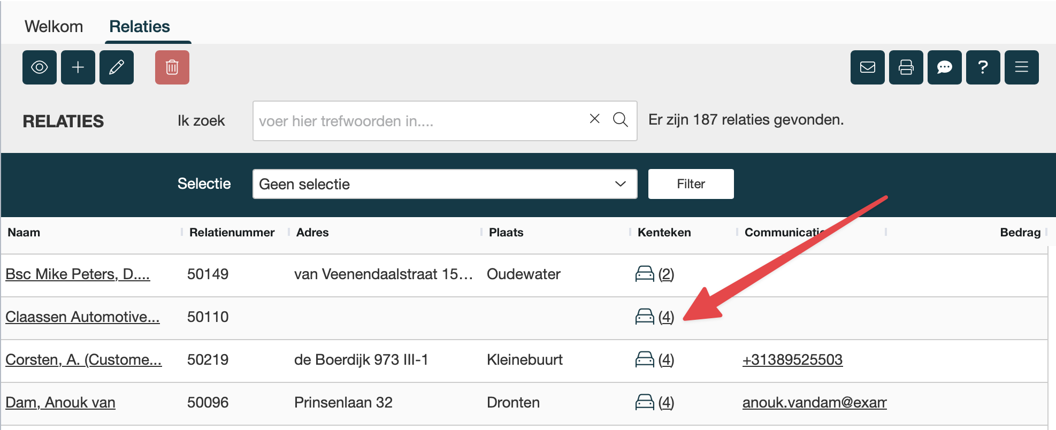Screen dimensions: 1056x430
Task: Open the email envelope icon
Action: click(867, 67)
